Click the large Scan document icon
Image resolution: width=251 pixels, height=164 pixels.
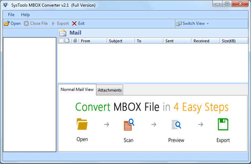[129, 125]
